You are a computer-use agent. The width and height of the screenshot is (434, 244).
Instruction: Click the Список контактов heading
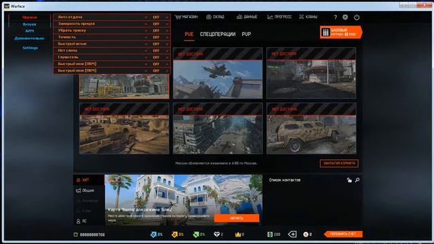tap(285, 180)
